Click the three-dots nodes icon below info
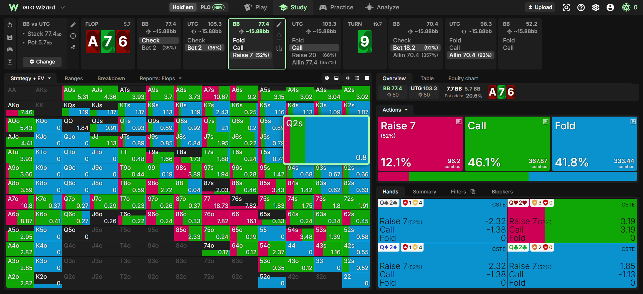 pos(73,47)
